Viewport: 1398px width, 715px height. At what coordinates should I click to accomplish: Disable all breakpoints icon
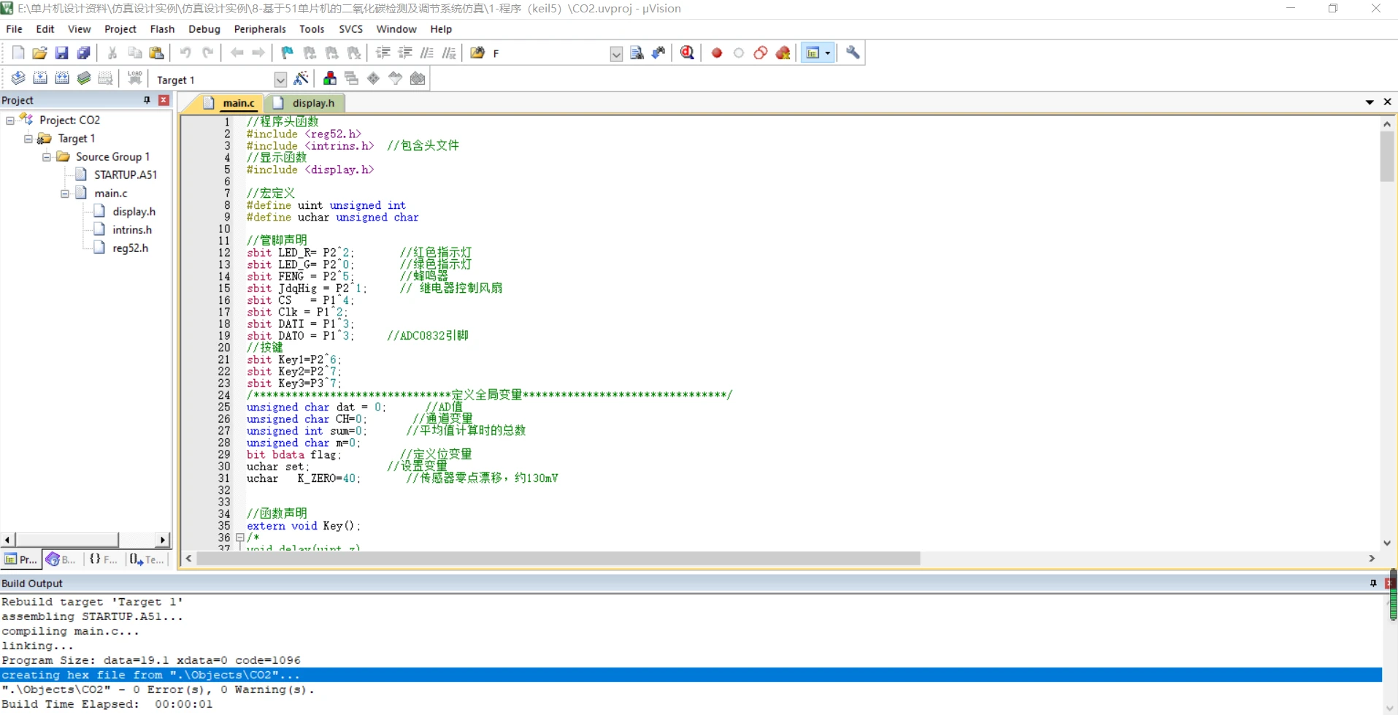(x=761, y=53)
